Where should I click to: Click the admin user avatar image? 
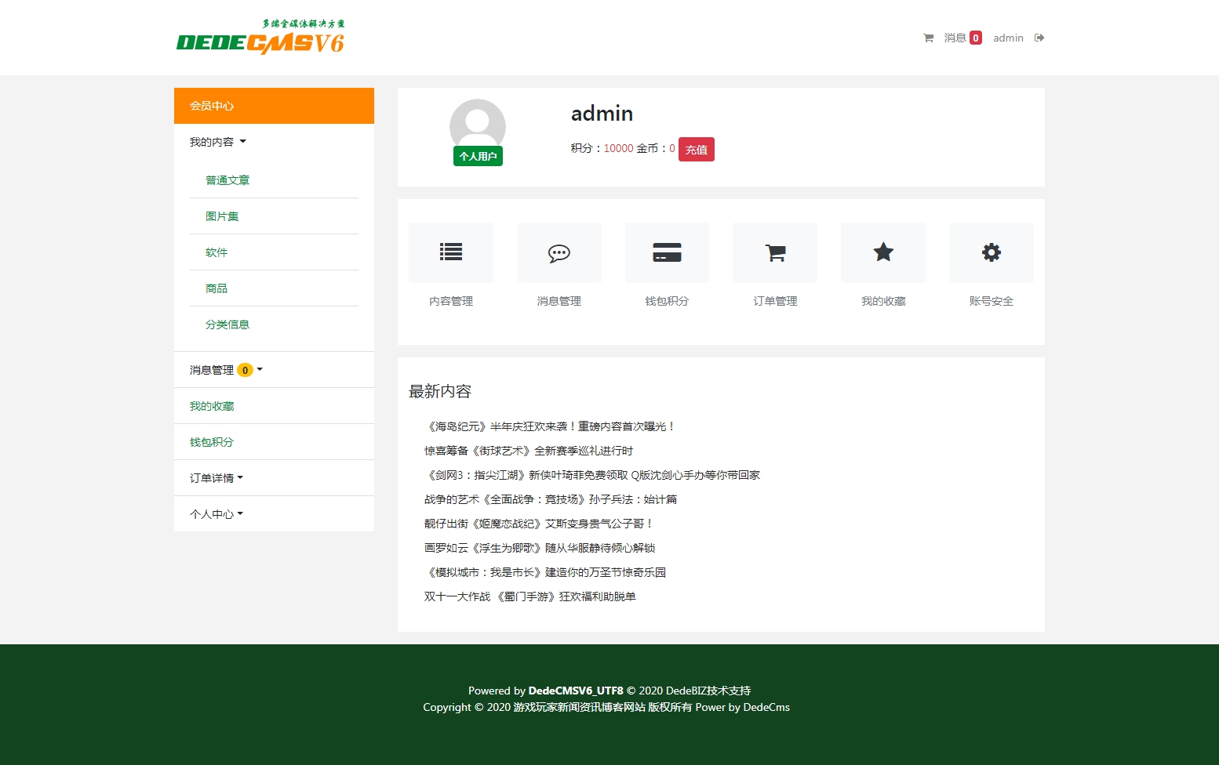[x=477, y=125]
